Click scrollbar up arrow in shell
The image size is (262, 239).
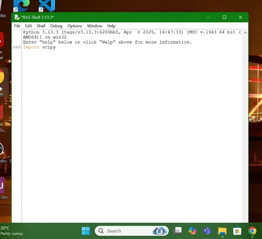click(245, 32)
